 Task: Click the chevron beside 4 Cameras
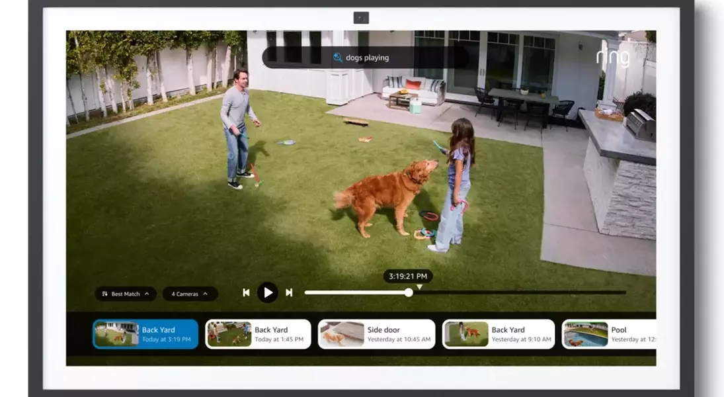point(205,294)
